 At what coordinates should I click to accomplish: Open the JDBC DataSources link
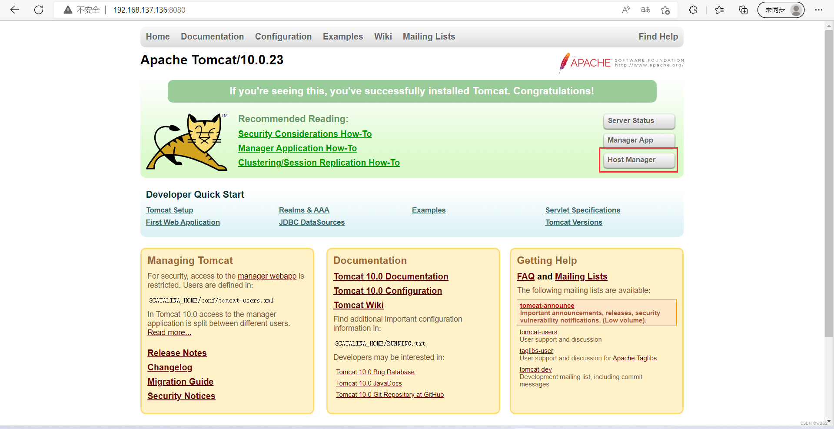point(312,222)
